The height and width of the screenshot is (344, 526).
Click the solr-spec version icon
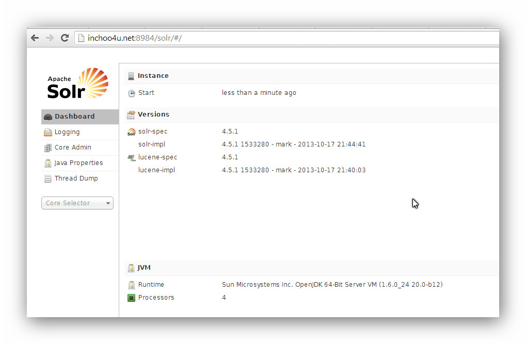tap(131, 132)
